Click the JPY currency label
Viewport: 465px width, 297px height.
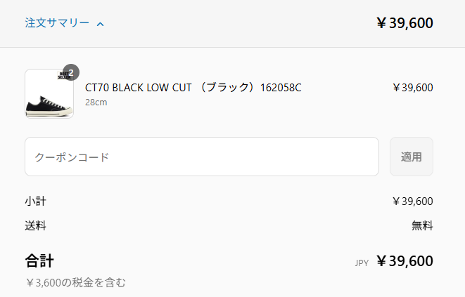point(362,263)
